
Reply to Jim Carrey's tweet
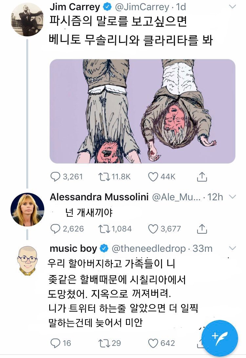[x=55, y=177]
